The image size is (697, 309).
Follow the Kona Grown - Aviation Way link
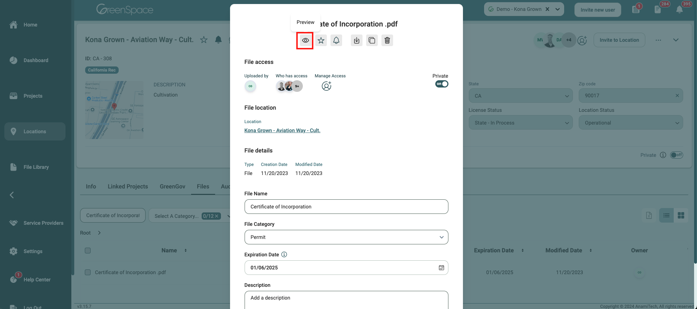282,130
